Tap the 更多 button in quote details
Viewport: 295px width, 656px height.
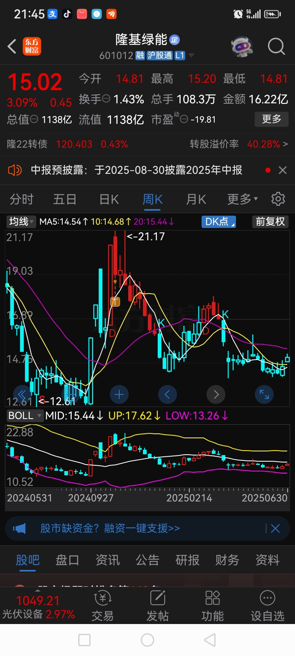coord(272,119)
